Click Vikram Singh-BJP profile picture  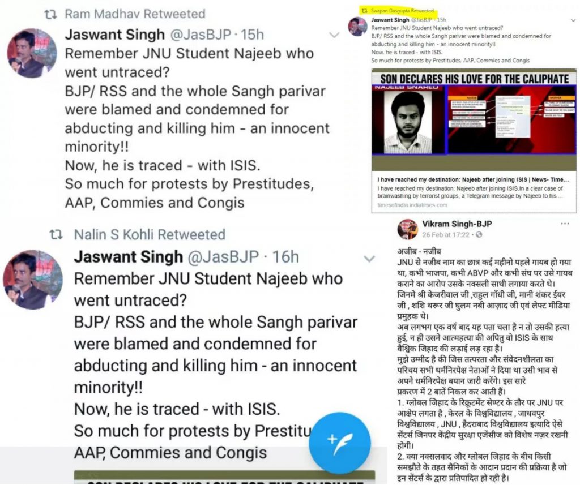408,229
